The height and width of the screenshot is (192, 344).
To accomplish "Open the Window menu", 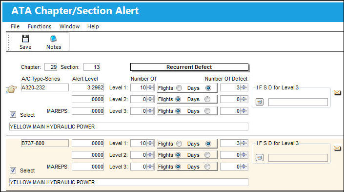I will [69, 26].
